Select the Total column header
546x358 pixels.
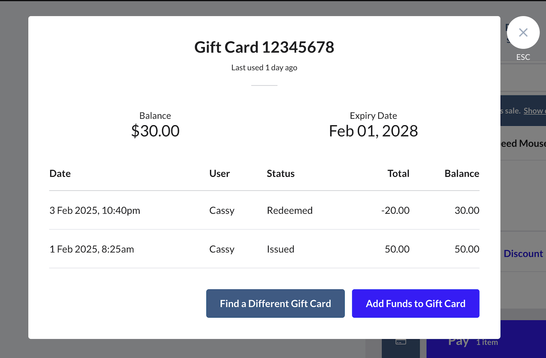point(398,173)
